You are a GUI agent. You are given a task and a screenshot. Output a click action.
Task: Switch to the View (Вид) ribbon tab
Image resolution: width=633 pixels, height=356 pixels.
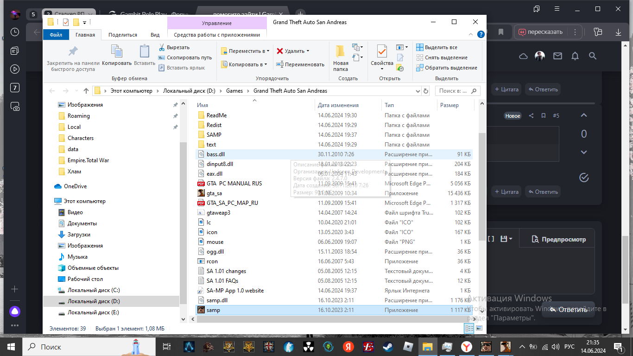(155, 35)
